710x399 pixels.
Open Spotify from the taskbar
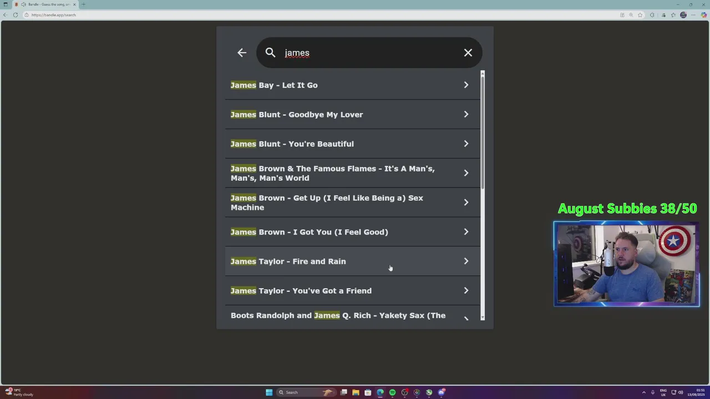(392, 392)
